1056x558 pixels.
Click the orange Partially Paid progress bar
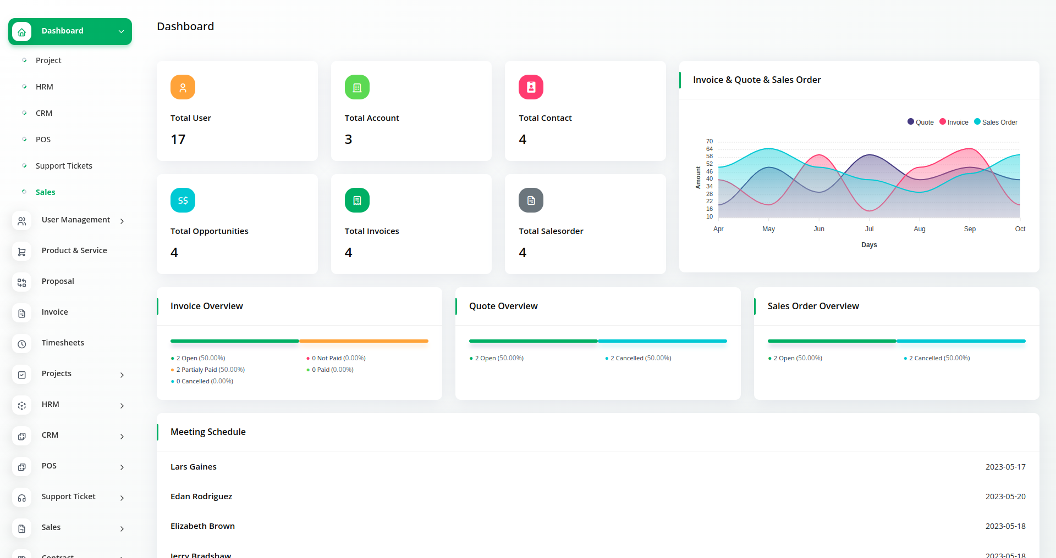364,341
